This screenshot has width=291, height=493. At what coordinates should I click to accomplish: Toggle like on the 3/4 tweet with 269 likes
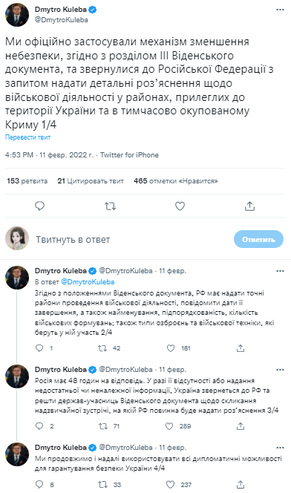point(169,426)
